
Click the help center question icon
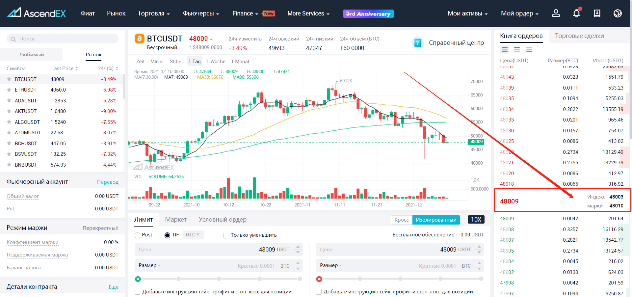coord(417,43)
